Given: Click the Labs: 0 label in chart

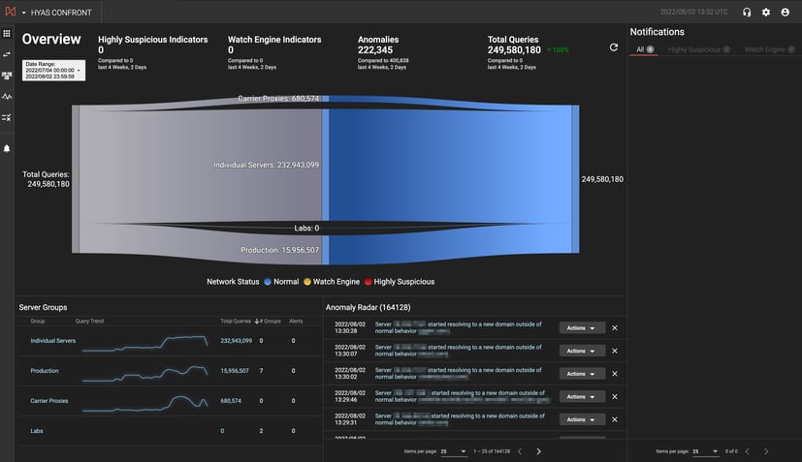Looking at the screenshot, I should tap(306, 228).
